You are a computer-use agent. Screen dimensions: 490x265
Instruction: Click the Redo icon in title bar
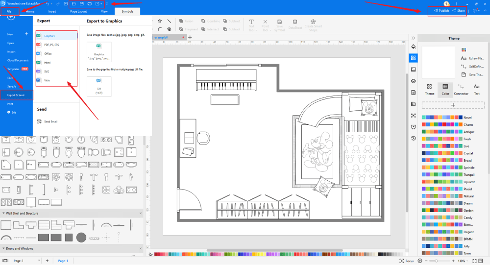click(58, 4)
